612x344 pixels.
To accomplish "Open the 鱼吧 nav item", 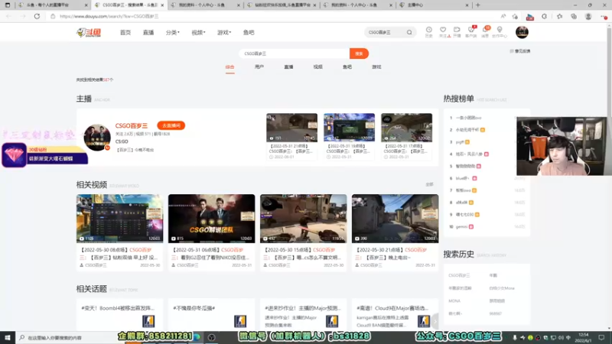I will pos(249,32).
